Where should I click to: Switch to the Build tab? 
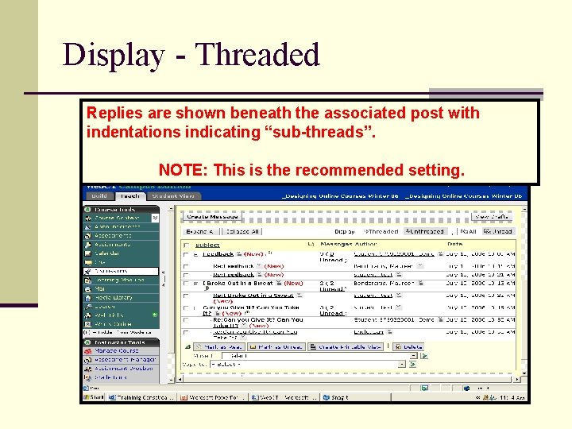(x=99, y=196)
